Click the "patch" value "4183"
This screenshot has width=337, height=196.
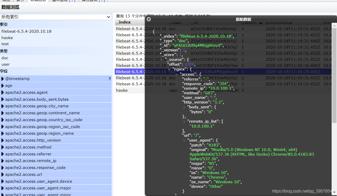pyautogui.click(x=213, y=145)
